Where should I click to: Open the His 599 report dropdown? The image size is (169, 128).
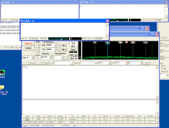(110, 63)
